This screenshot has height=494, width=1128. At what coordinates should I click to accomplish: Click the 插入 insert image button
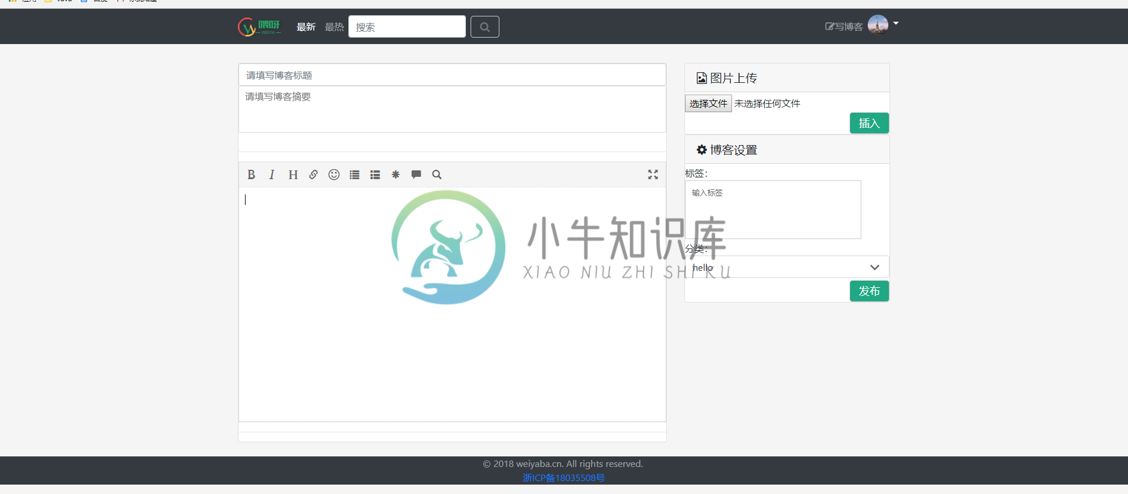click(x=869, y=123)
